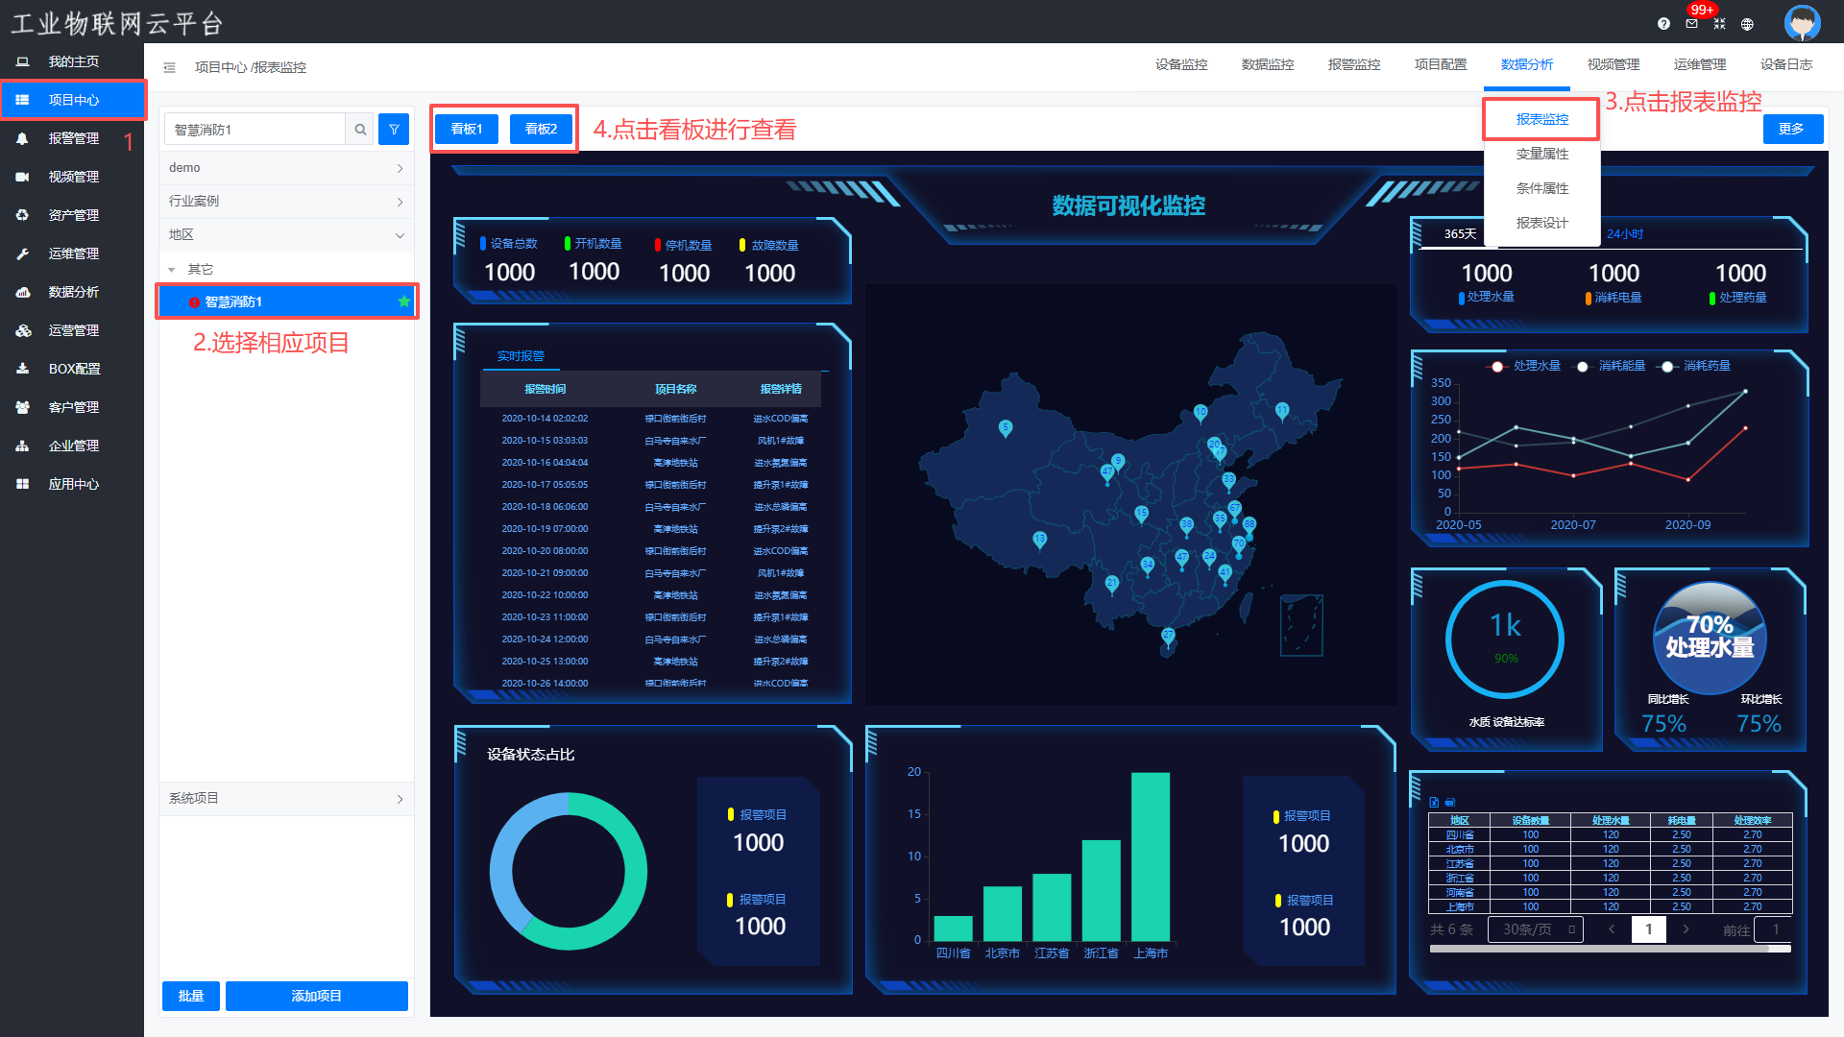The height and width of the screenshot is (1037, 1844).
Task: Click the help question mark icon
Action: (1663, 24)
